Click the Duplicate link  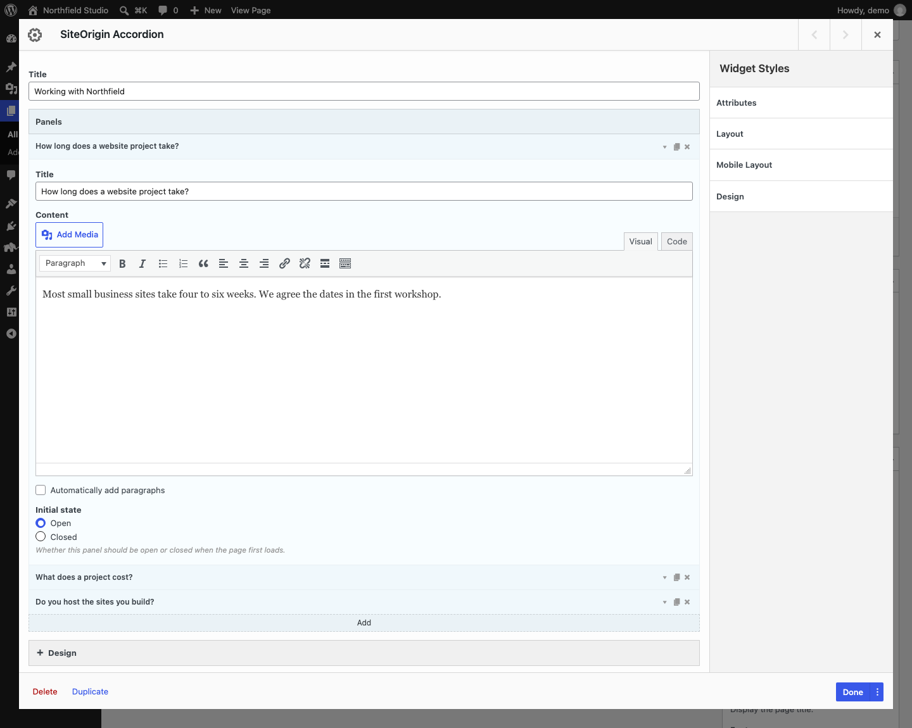pos(90,691)
